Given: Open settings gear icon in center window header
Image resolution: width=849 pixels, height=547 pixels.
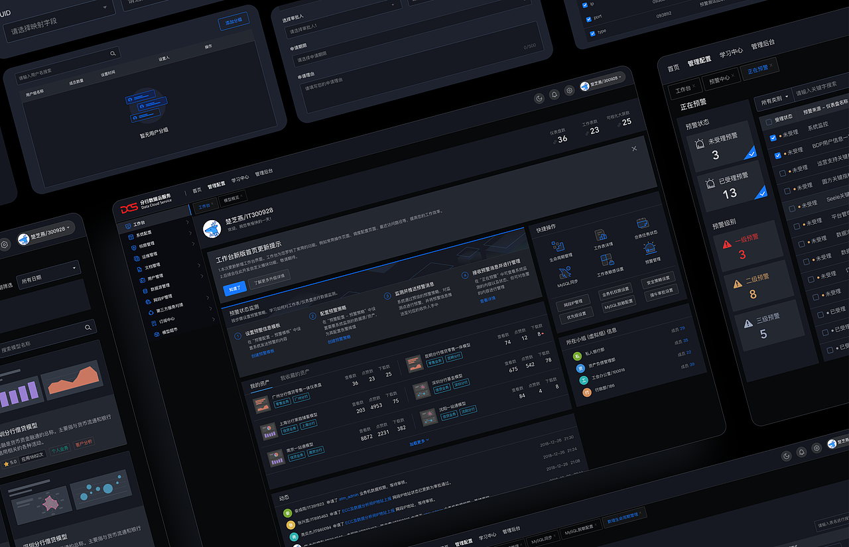Looking at the screenshot, I should pyautogui.click(x=569, y=90).
